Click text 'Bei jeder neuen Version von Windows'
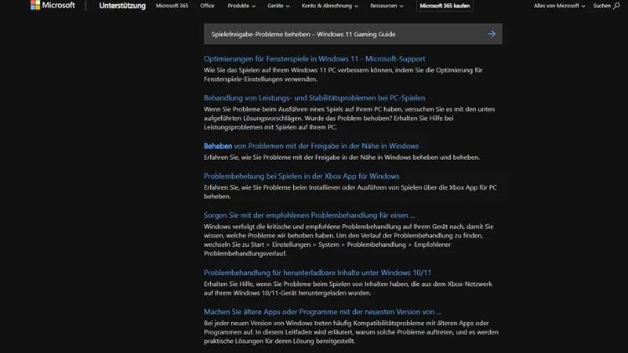The width and height of the screenshot is (628, 353). pyautogui.click(x=351, y=332)
